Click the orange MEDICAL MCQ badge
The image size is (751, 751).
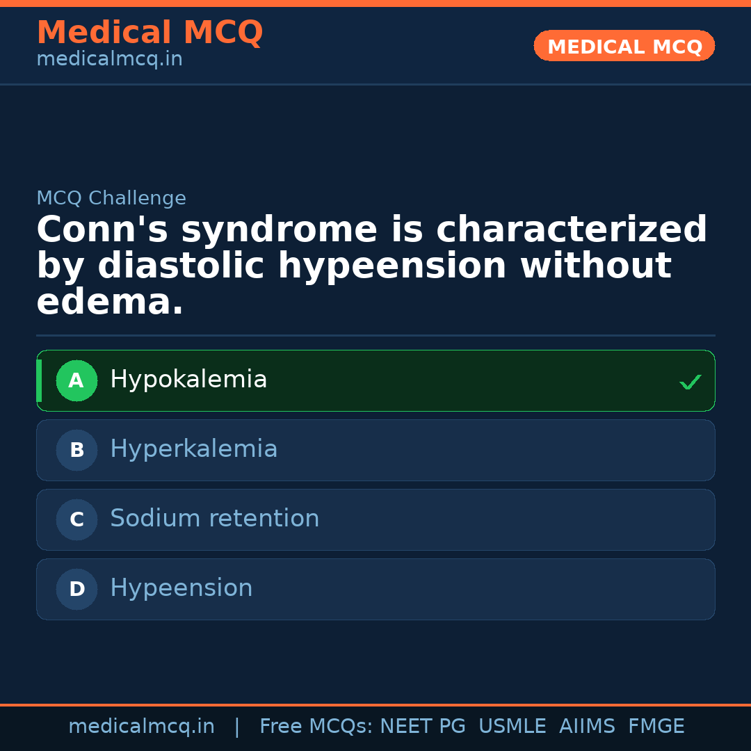[624, 47]
